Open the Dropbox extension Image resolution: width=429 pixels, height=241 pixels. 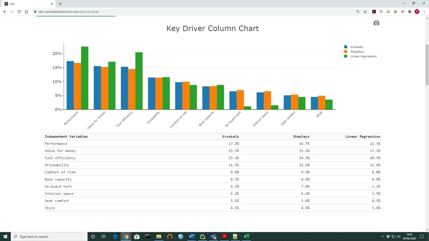pyautogui.click(x=381, y=12)
